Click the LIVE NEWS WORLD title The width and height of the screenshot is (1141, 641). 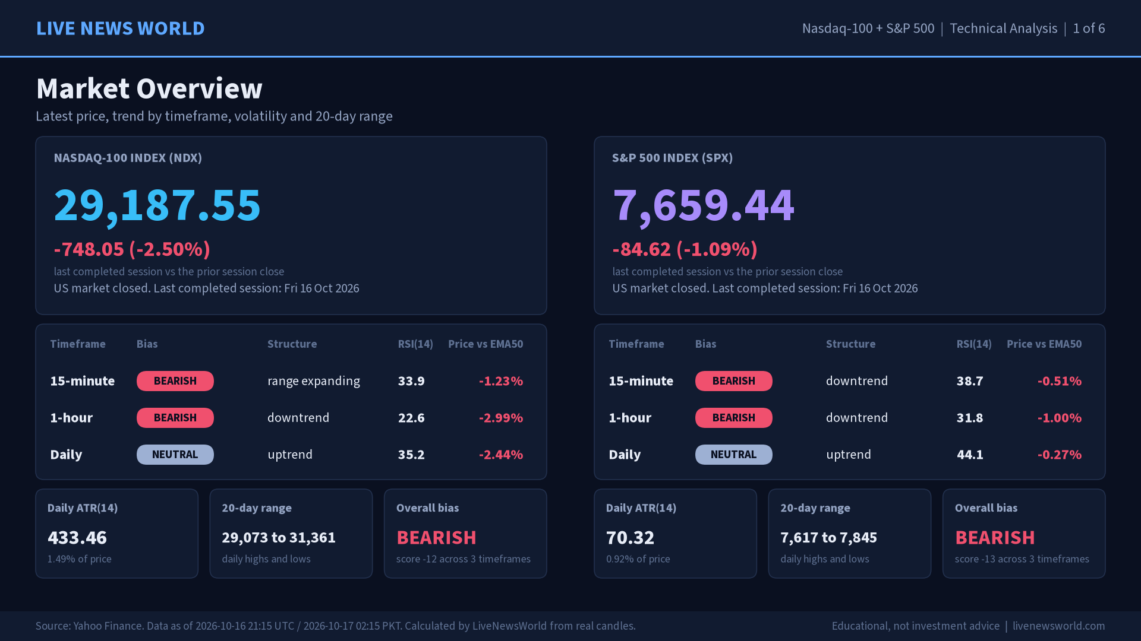121,28
